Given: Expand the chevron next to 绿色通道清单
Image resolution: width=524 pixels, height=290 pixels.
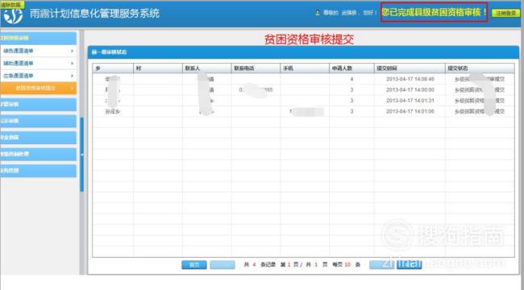Looking at the screenshot, I should coord(72,51).
